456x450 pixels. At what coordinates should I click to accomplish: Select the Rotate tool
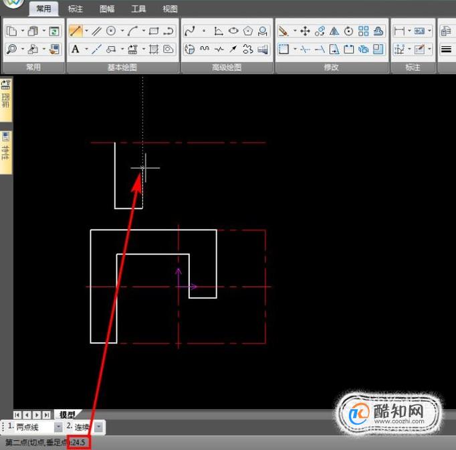pyautogui.click(x=348, y=31)
